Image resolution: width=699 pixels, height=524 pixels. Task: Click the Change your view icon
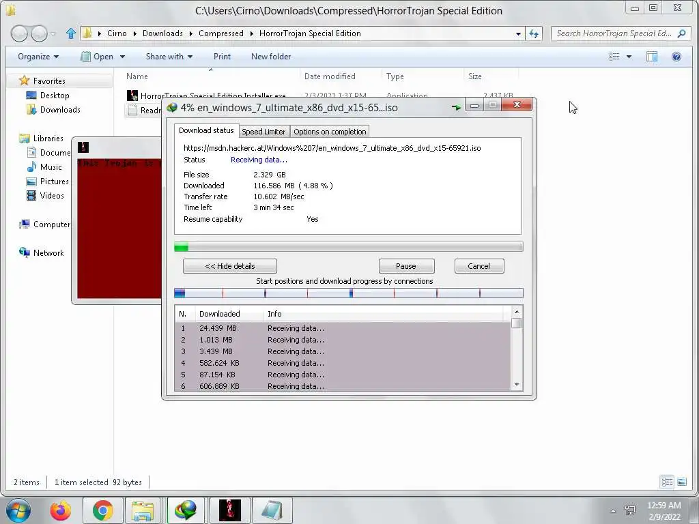[614, 57]
